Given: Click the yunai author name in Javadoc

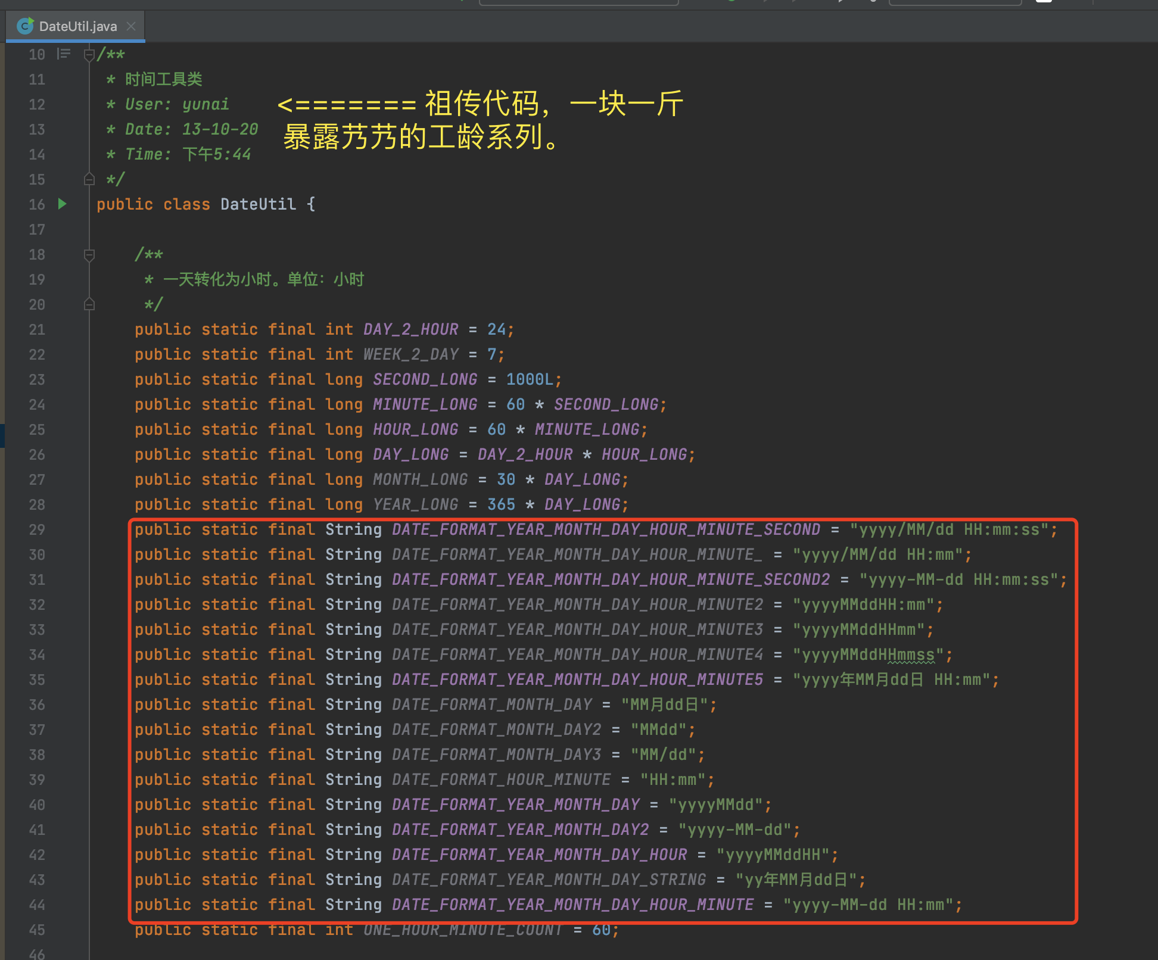Looking at the screenshot, I should tap(206, 104).
